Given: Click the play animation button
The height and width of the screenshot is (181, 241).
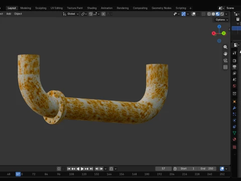Looking at the screenshot, I should [x=82, y=169].
